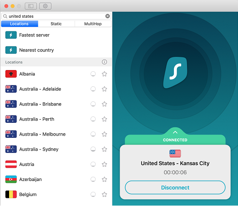Favorite Australia - Adelaide with the star
The height and width of the screenshot is (206, 238).
104,89
